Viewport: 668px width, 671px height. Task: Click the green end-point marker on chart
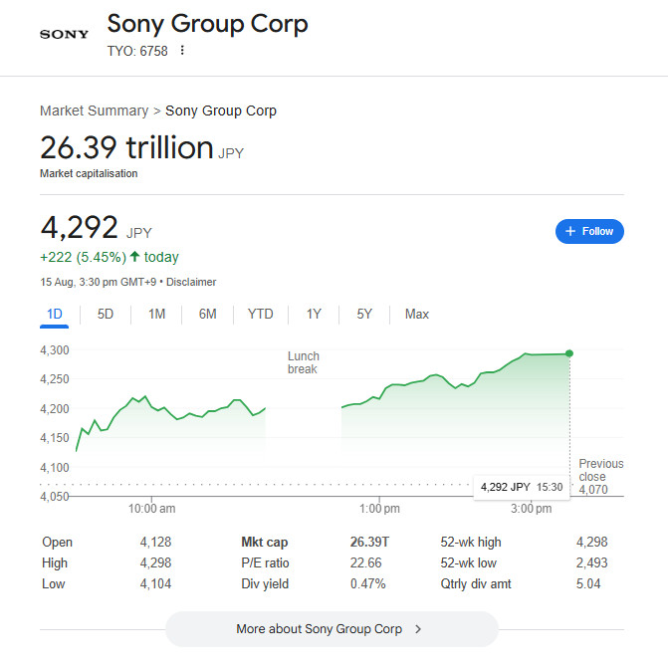point(569,353)
